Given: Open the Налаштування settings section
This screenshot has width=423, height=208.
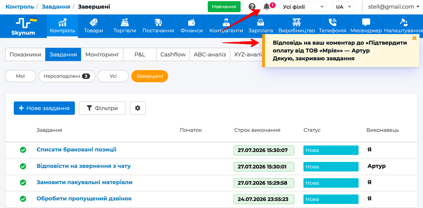Looking at the screenshot, I should pos(404,26).
